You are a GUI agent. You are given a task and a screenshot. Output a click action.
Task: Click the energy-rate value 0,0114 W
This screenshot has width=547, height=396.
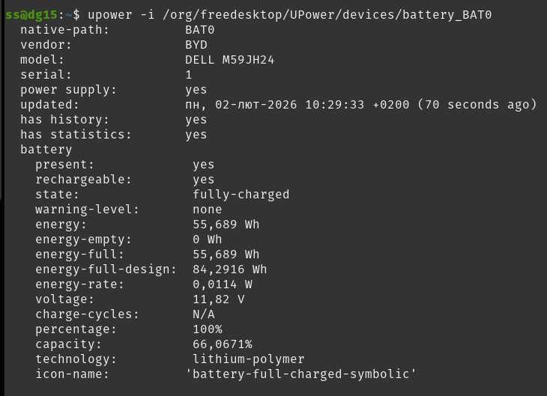click(x=222, y=284)
